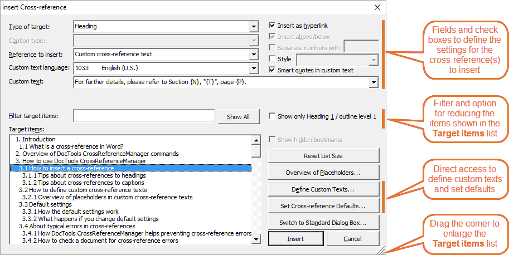Select '3.4.1 How DocTools CrossReferenceManager helps' item

coord(130,233)
